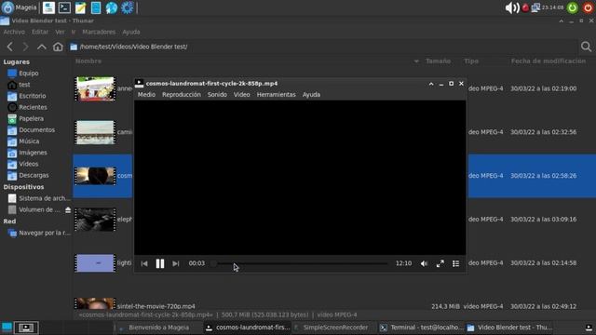Go to parent folder in Thunar
596x335 pixels.
coord(41,47)
